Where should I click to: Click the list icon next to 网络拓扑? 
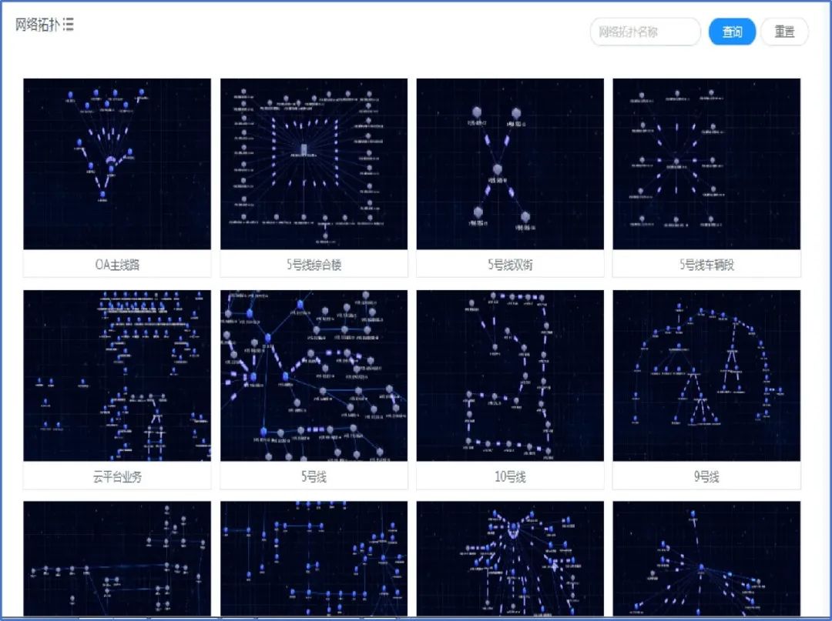(x=68, y=25)
